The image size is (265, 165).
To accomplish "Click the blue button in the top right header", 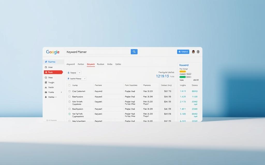I will pos(183,52).
